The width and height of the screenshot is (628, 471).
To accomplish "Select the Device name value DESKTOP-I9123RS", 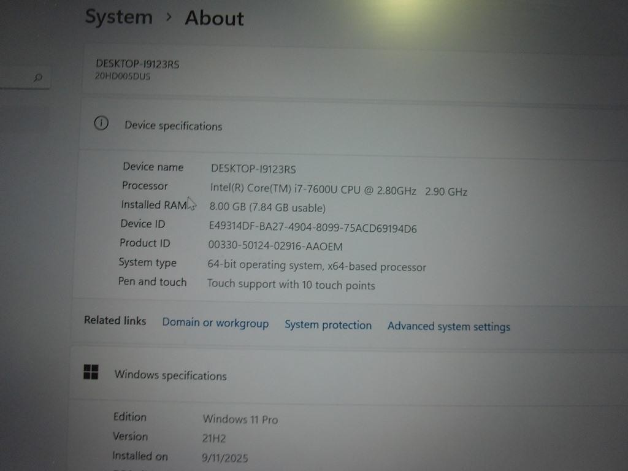I will [253, 169].
